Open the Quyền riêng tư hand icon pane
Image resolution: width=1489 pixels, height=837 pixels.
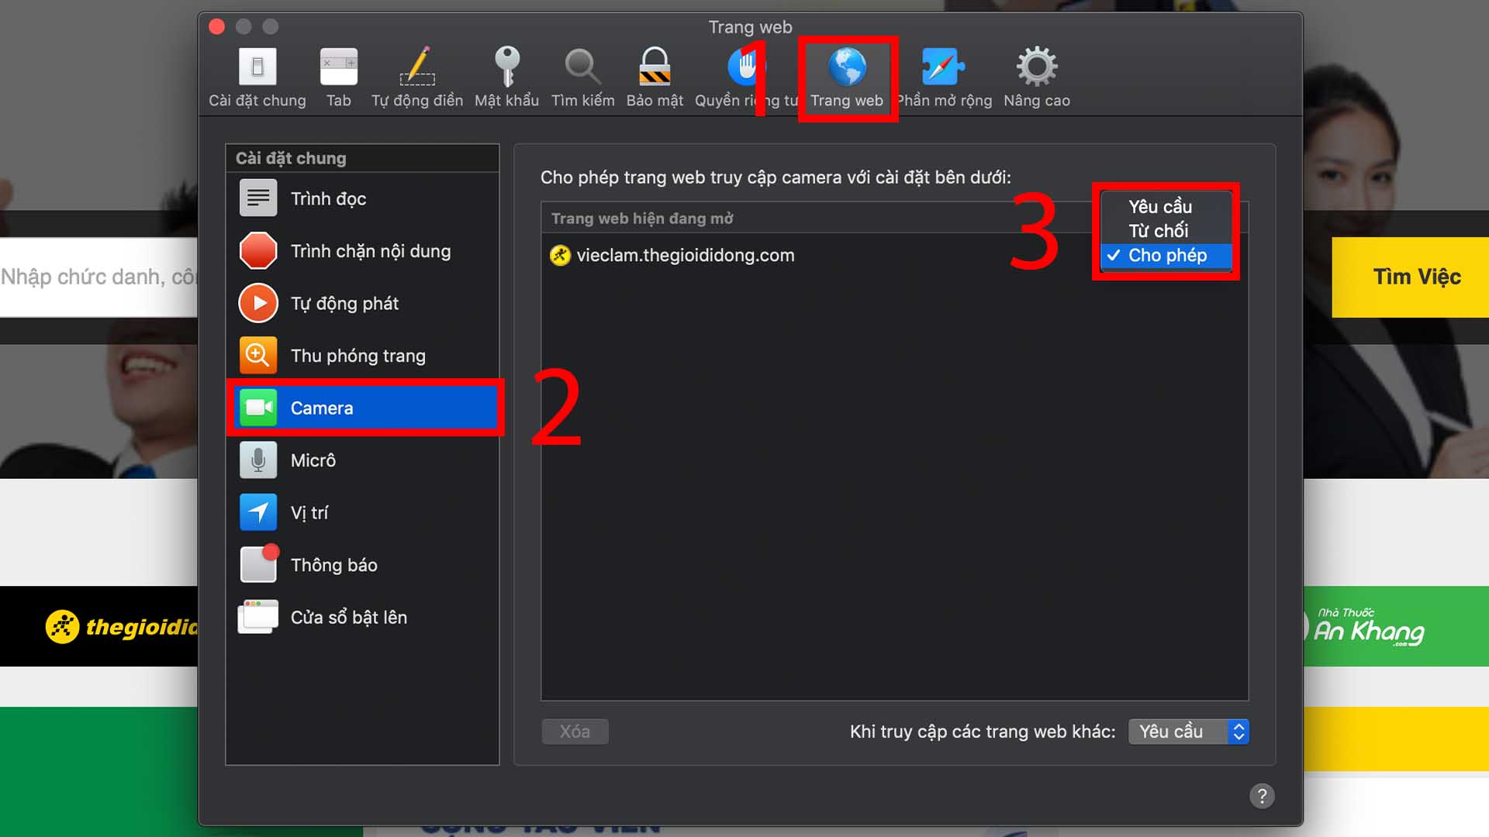tap(746, 77)
